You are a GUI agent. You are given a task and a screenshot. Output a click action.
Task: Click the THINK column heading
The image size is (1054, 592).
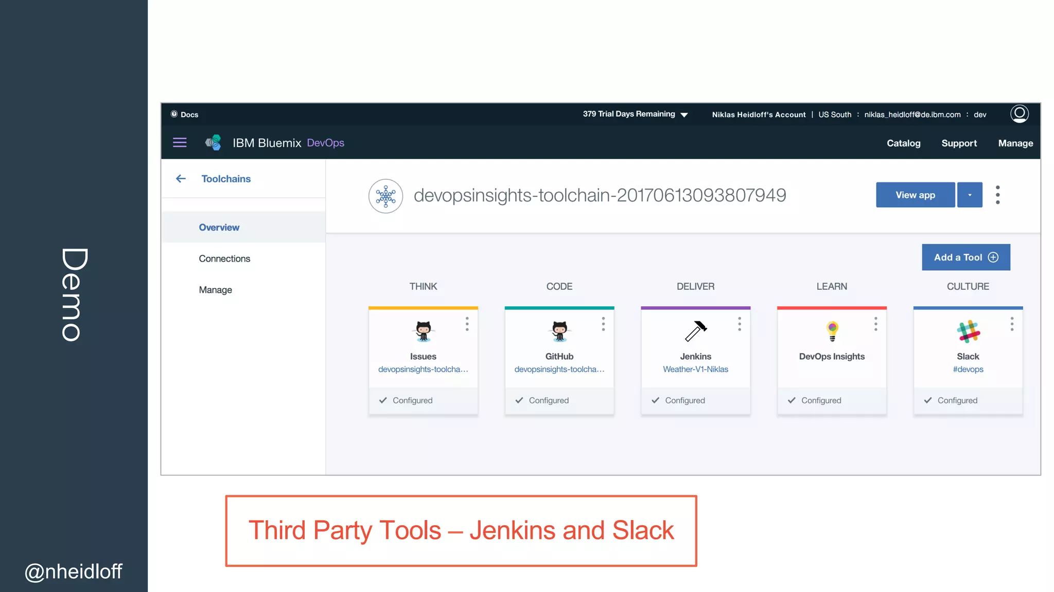point(423,286)
